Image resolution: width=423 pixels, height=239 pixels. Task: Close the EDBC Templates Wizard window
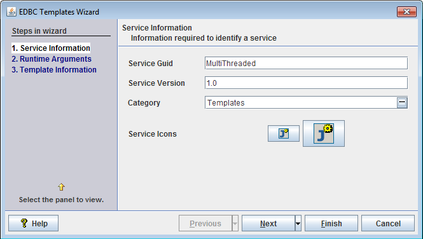pyautogui.click(x=406, y=11)
